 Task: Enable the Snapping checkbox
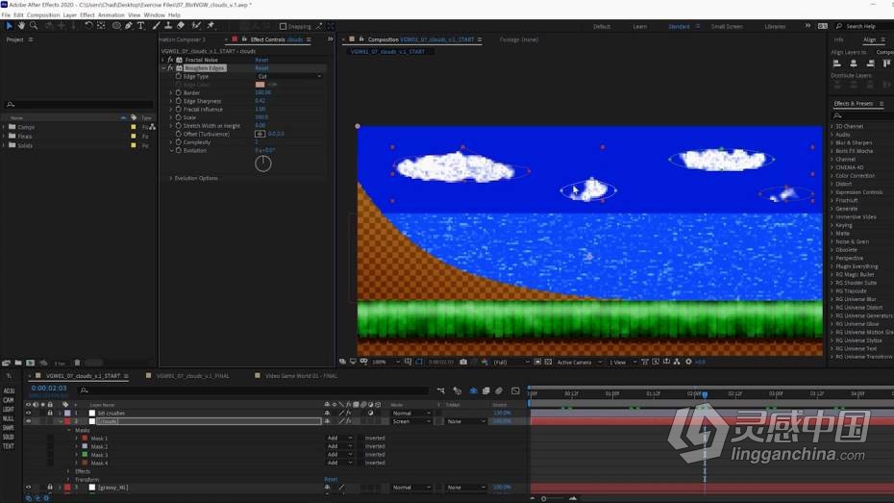pos(283,26)
